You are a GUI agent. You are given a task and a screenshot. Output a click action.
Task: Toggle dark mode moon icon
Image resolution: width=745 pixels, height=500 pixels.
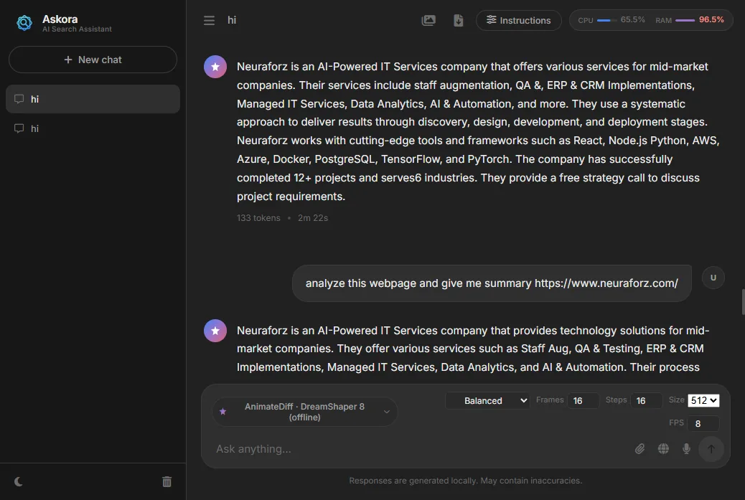(19, 481)
